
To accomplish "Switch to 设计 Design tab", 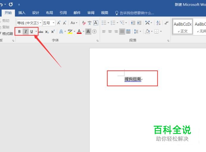I will point(36,13).
